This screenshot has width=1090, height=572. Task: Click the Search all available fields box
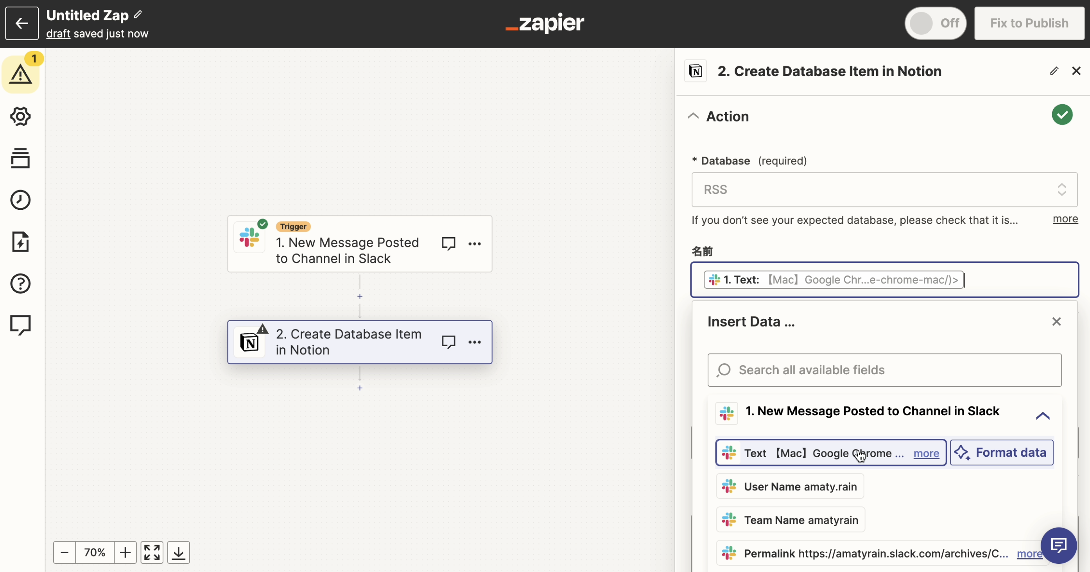tap(884, 370)
